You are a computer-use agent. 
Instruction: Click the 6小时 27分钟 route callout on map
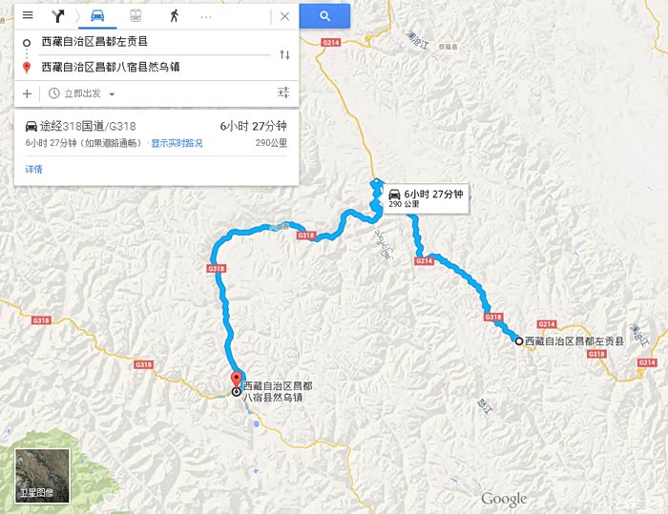click(x=426, y=198)
